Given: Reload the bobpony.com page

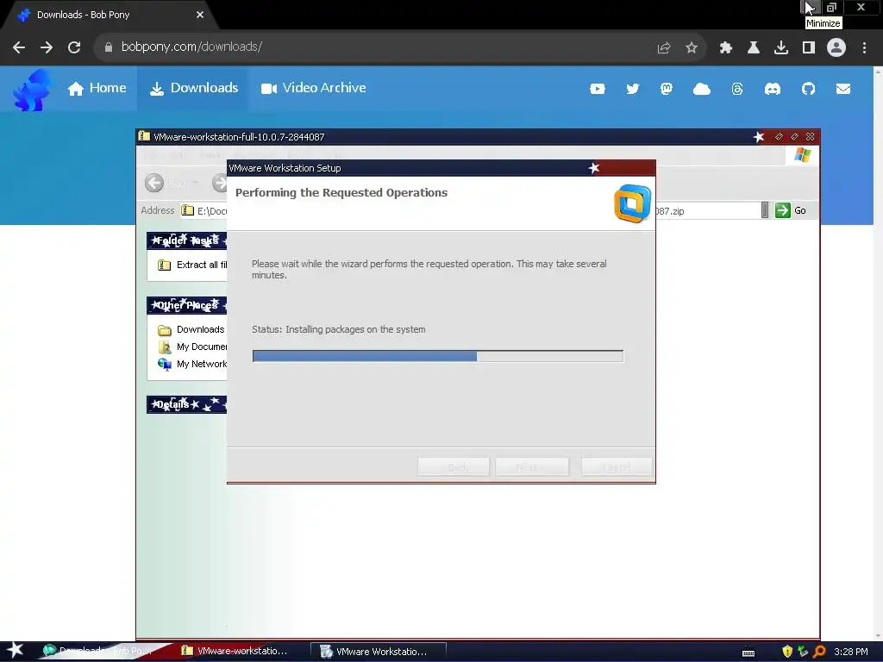Looking at the screenshot, I should [x=74, y=47].
